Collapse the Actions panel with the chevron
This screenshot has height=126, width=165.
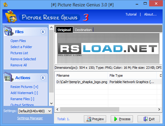[x=43, y=78]
